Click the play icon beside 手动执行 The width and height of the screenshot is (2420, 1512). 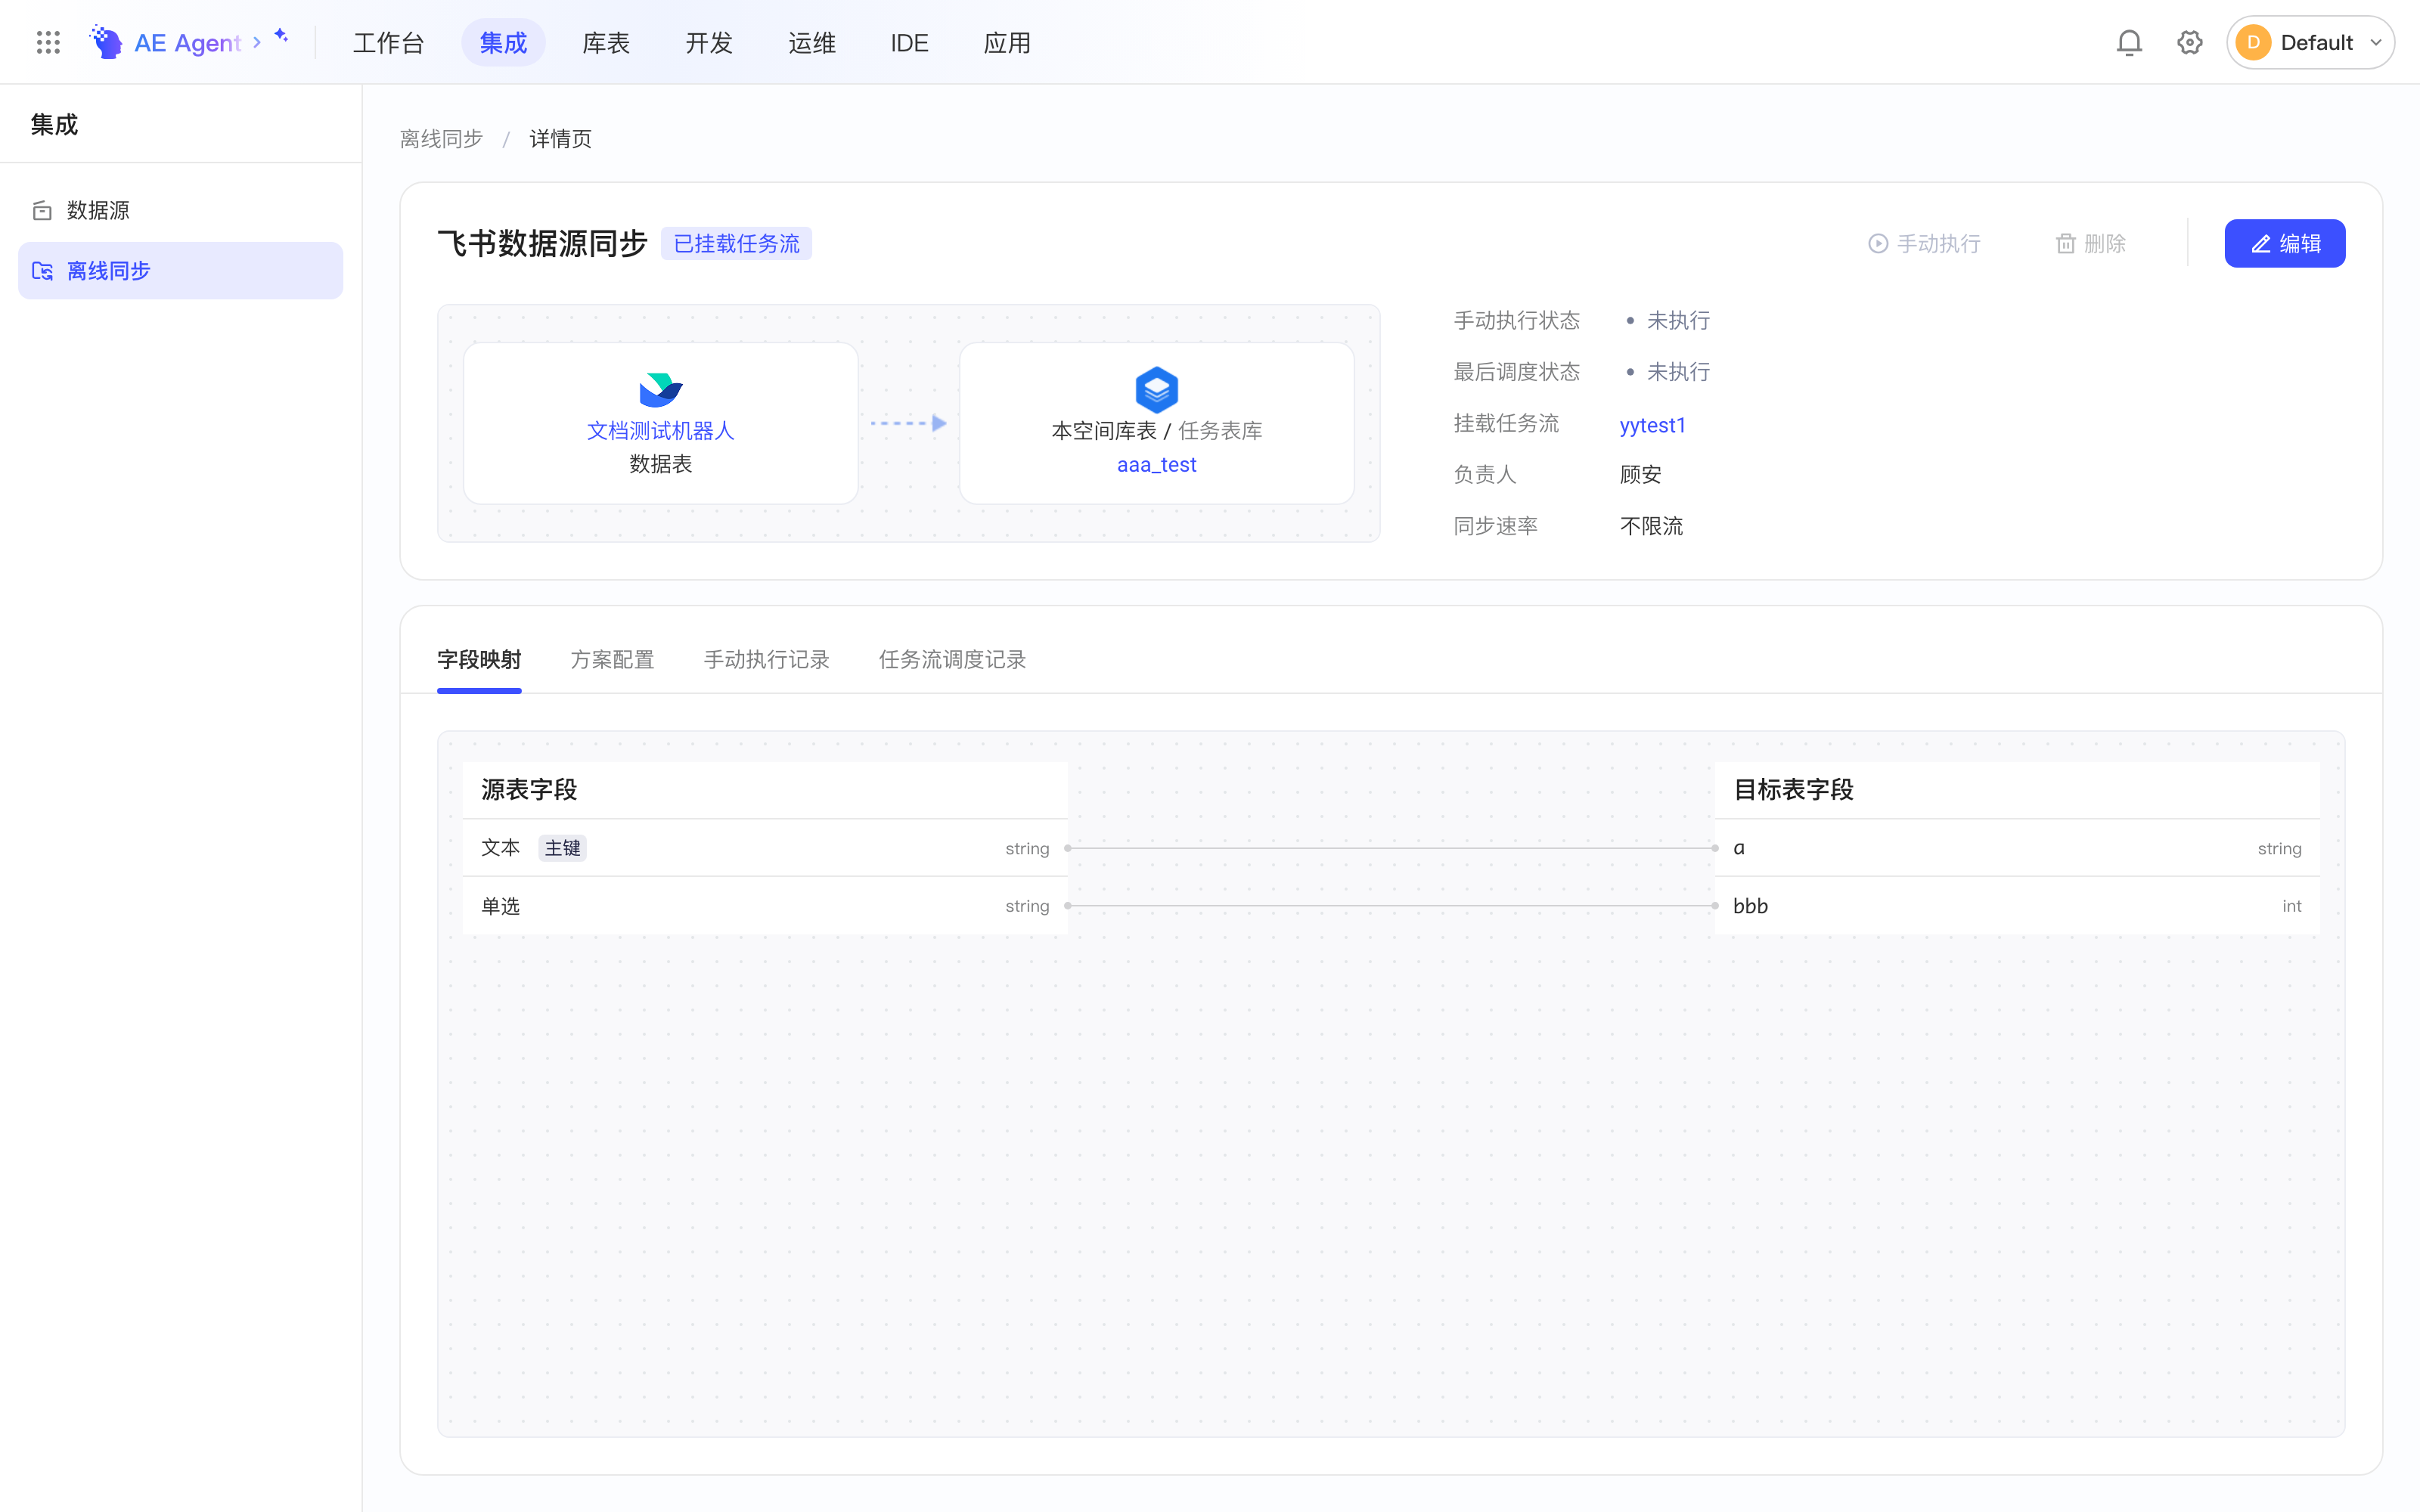(1878, 244)
